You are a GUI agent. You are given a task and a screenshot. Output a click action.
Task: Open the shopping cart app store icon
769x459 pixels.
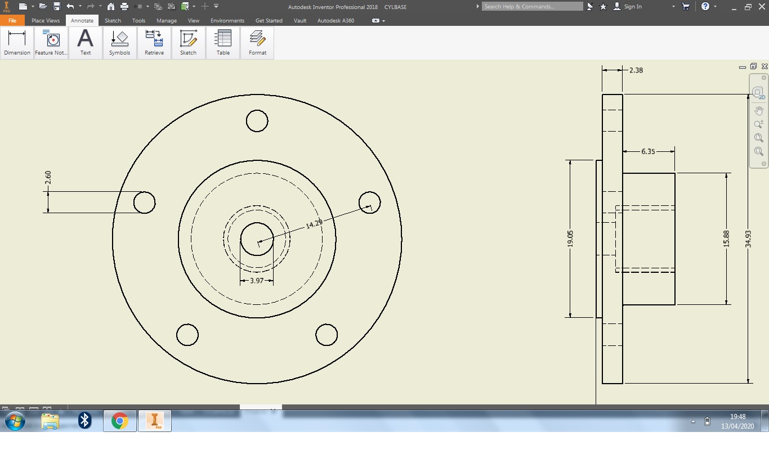click(x=686, y=6)
